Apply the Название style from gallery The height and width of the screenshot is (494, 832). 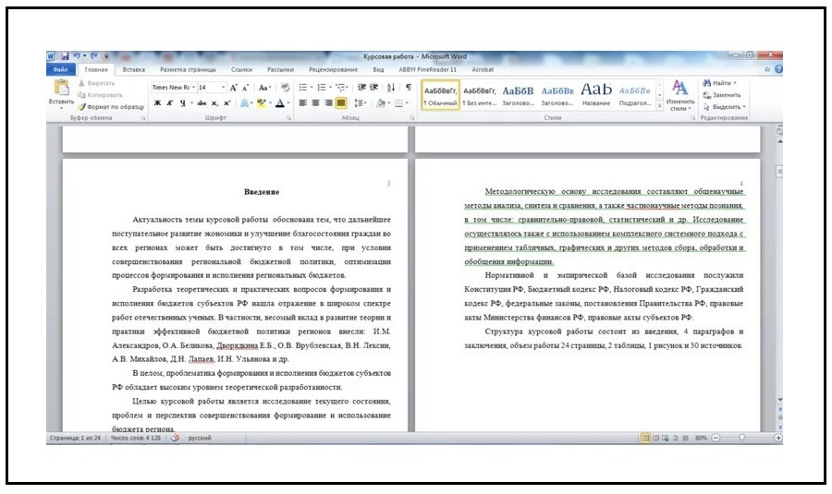596,93
